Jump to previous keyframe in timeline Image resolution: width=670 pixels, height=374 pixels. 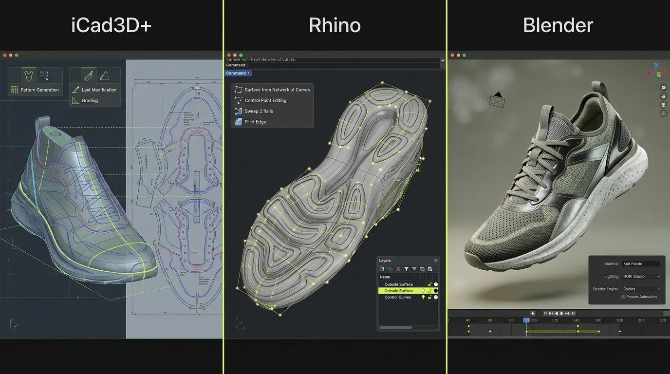click(x=551, y=313)
